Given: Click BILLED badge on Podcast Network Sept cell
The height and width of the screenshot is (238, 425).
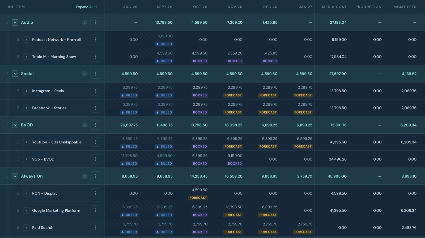Looking at the screenshot, I should [x=164, y=44].
